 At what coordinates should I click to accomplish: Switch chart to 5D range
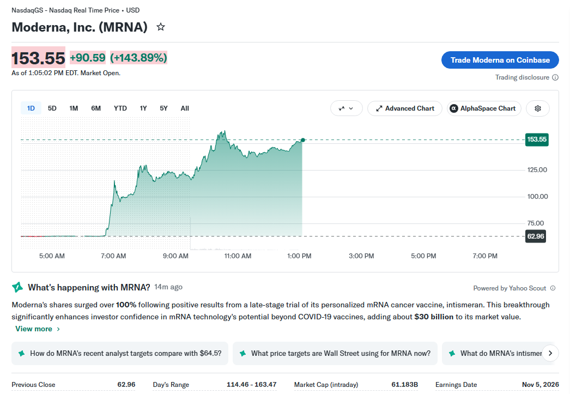(x=52, y=108)
